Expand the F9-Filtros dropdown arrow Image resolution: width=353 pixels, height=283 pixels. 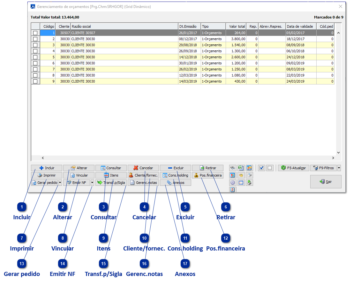point(339,168)
